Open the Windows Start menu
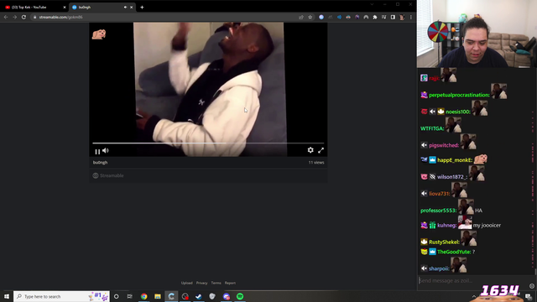 (7, 296)
